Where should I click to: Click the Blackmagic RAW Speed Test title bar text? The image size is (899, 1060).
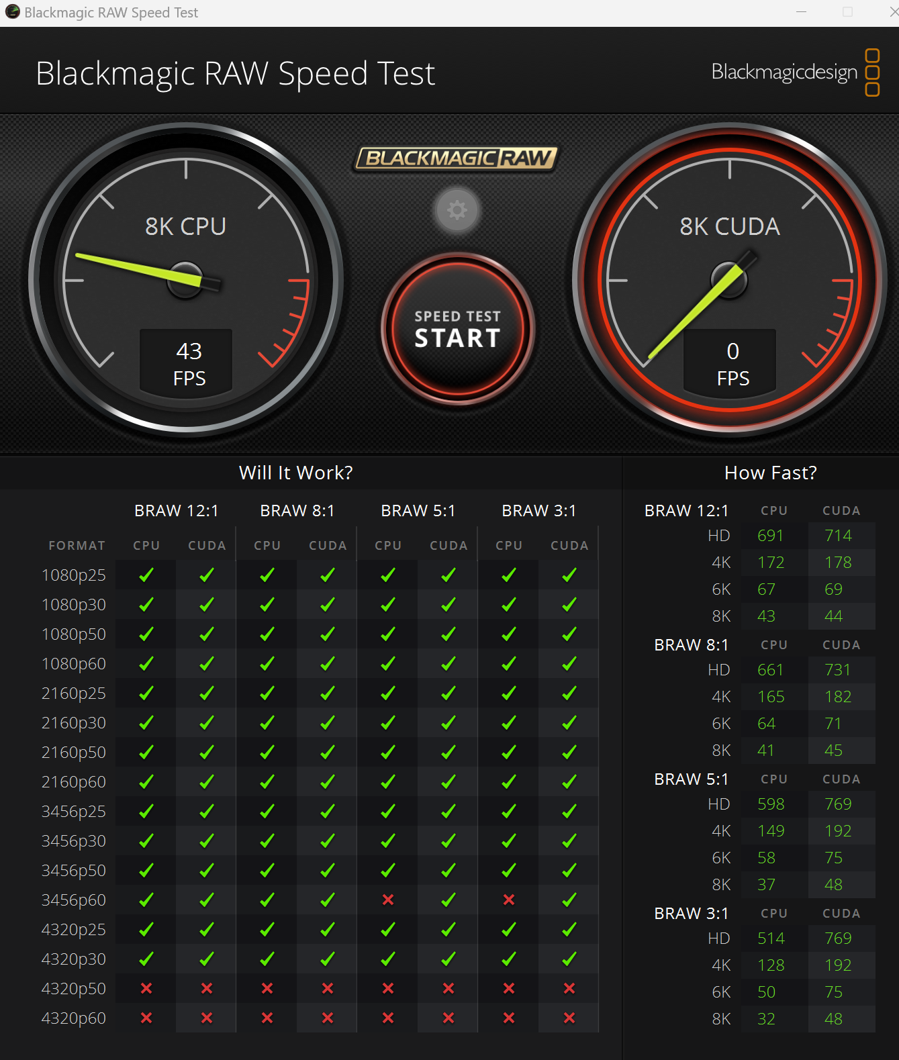pos(111,13)
